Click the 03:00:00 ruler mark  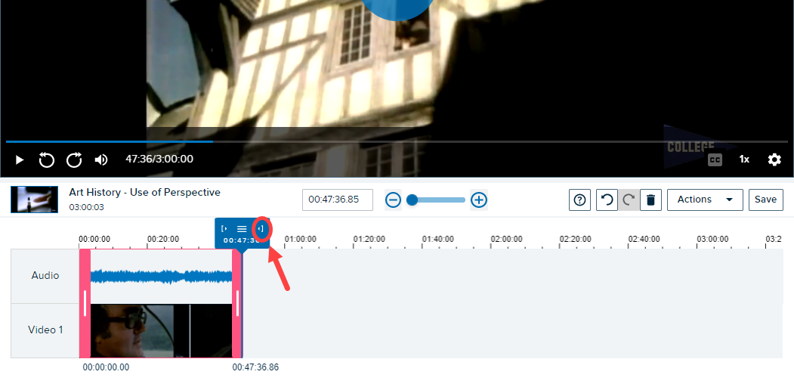[712, 239]
